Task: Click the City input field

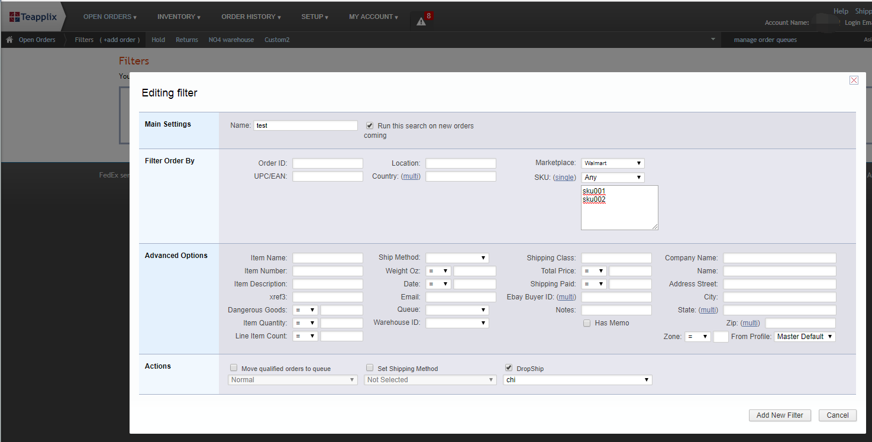Action: tap(780, 297)
